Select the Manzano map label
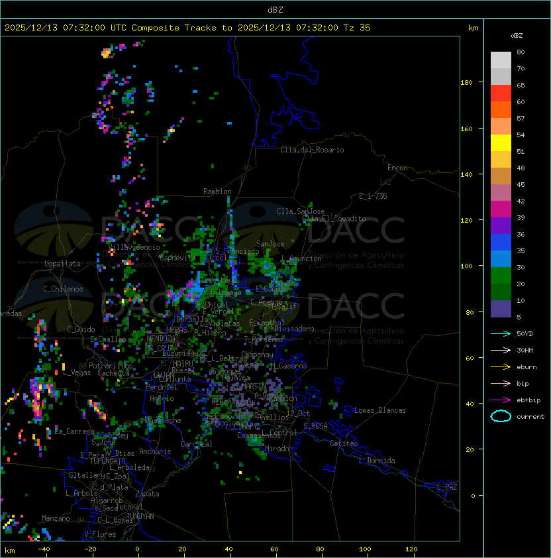 (x=56, y=518)
